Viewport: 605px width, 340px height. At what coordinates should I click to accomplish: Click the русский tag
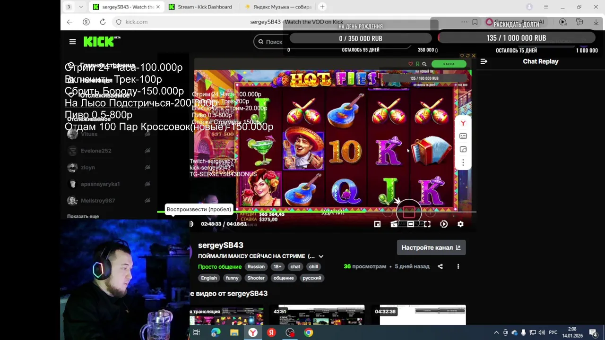click(x=312, y=278)
